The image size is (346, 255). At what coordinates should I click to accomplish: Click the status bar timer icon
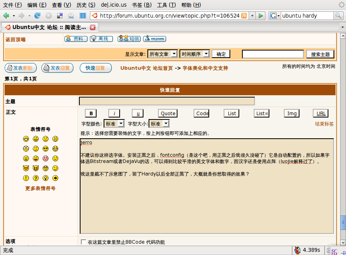297,250
